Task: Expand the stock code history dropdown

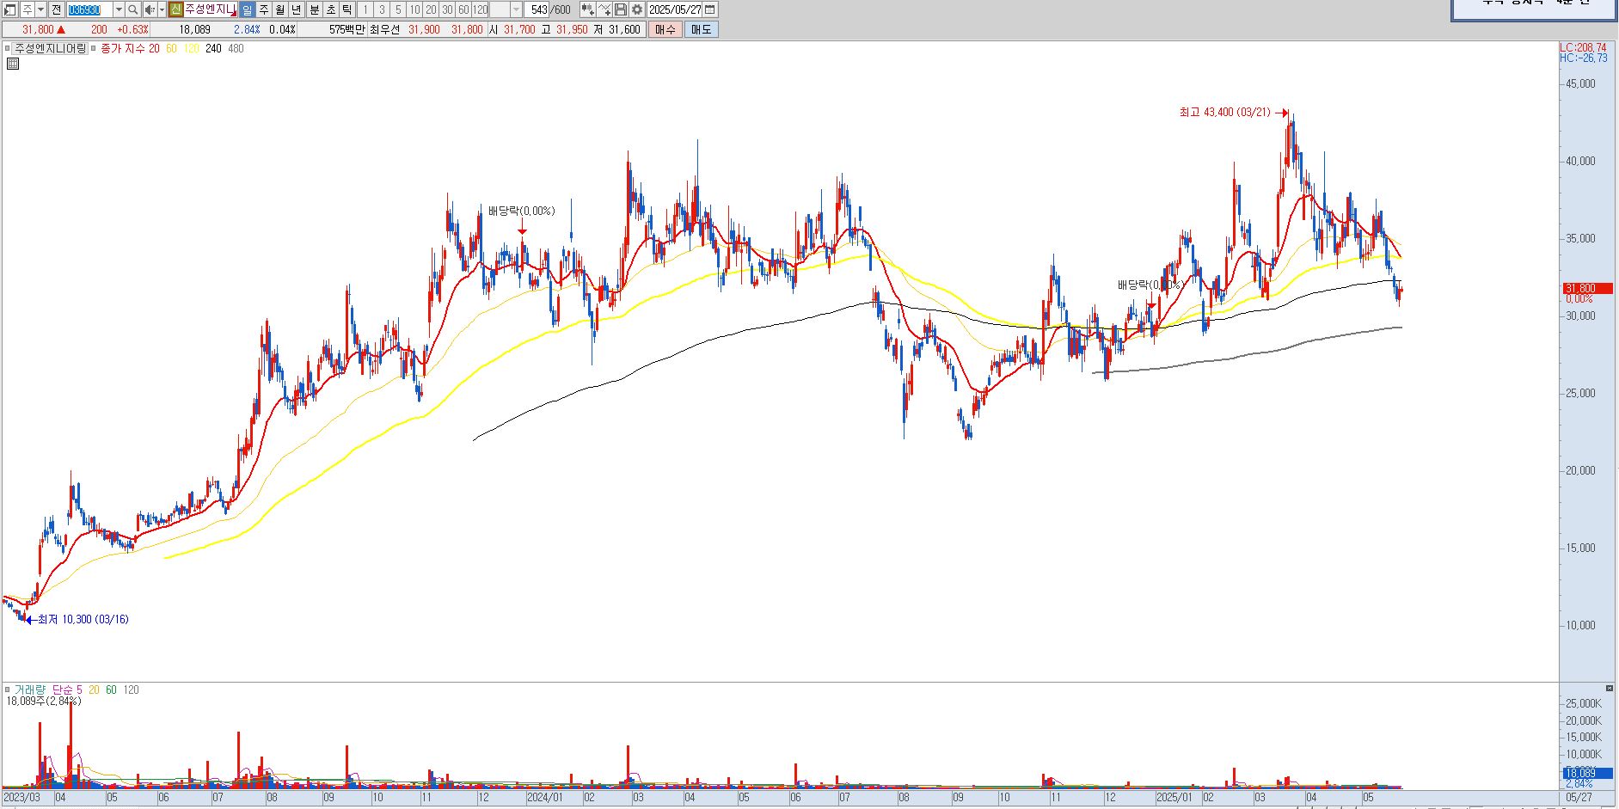Action: click(119, 9)
